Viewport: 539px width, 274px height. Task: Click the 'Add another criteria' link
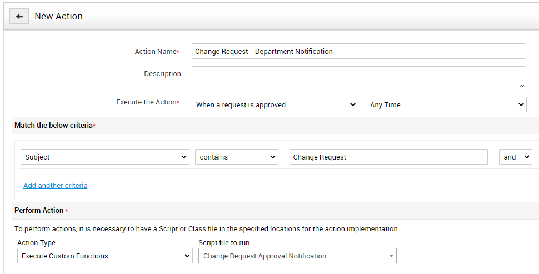click(x=55, y=185)
